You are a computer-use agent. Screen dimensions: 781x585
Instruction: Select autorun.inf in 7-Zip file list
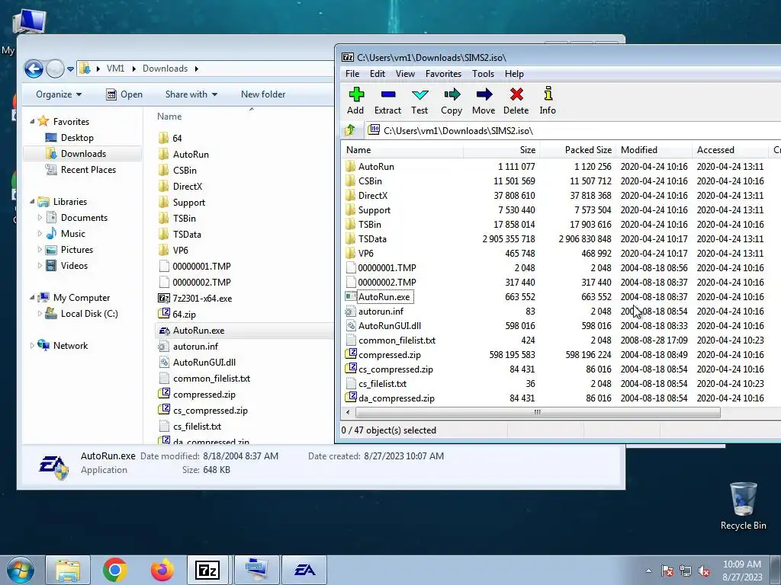click(x=381, y=312)
